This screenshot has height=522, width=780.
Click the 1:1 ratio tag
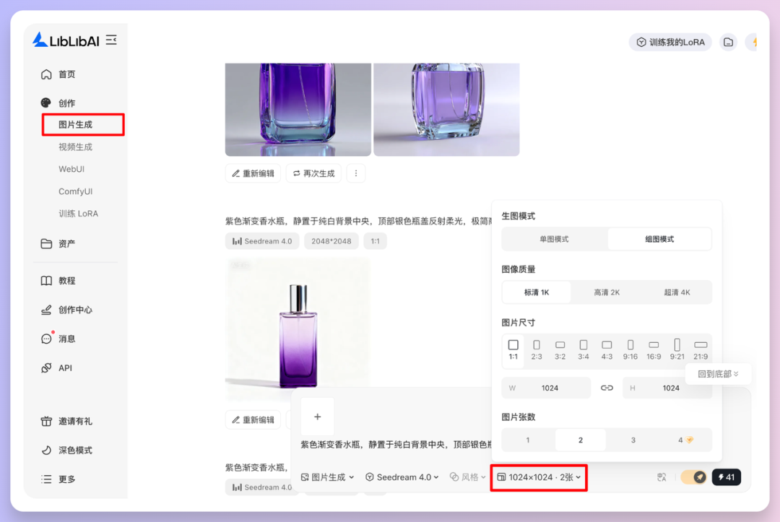point(375,241)
